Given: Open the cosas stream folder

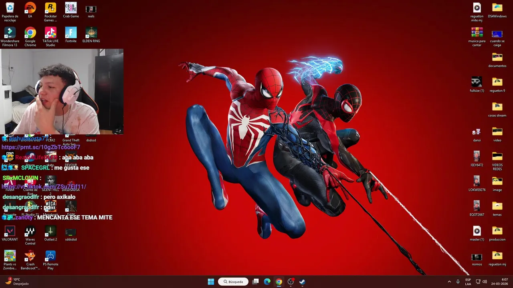Looking at the screenshot, I should tap(497, 110).
